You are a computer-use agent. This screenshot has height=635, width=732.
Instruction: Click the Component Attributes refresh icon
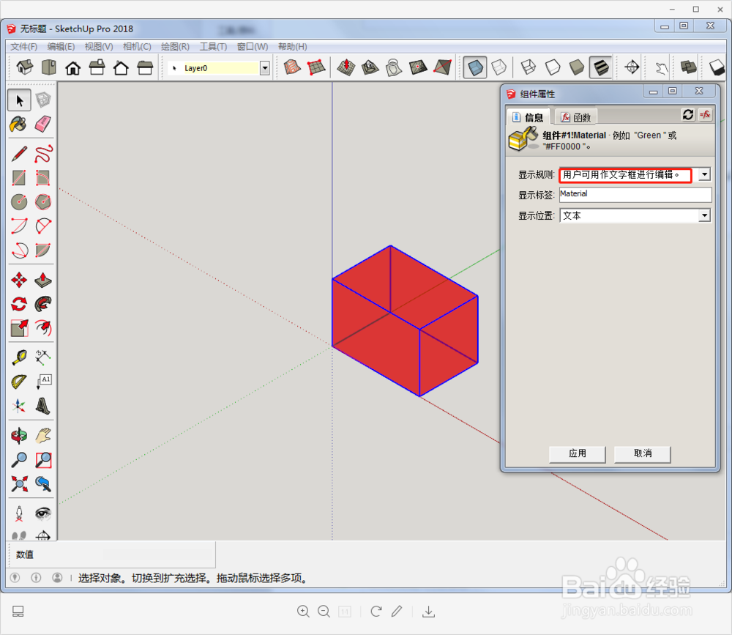[x=687, y=114]
